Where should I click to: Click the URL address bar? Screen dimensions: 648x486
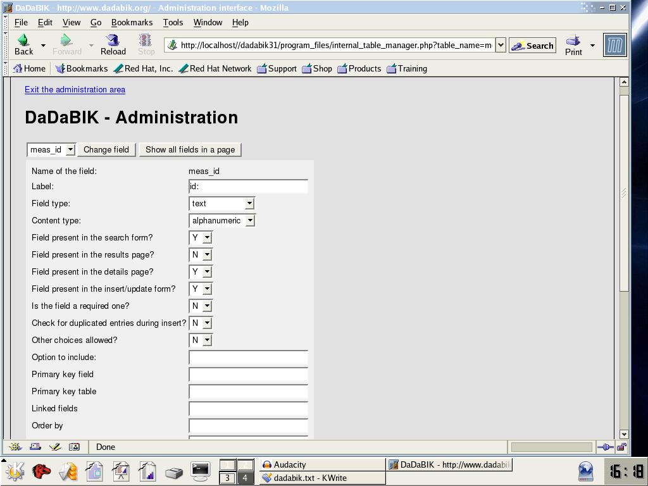(330, 45)
